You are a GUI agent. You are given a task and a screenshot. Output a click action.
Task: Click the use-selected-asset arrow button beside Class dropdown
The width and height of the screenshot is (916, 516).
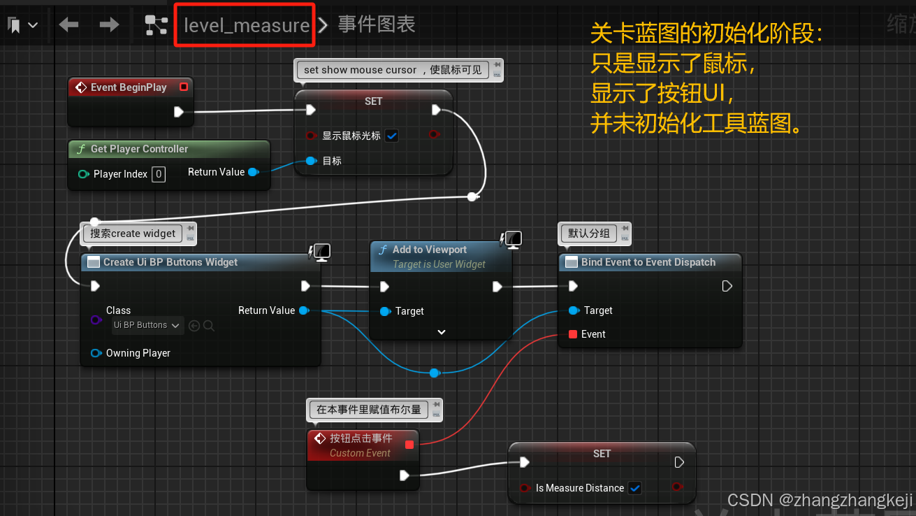(x=194, y=325)
